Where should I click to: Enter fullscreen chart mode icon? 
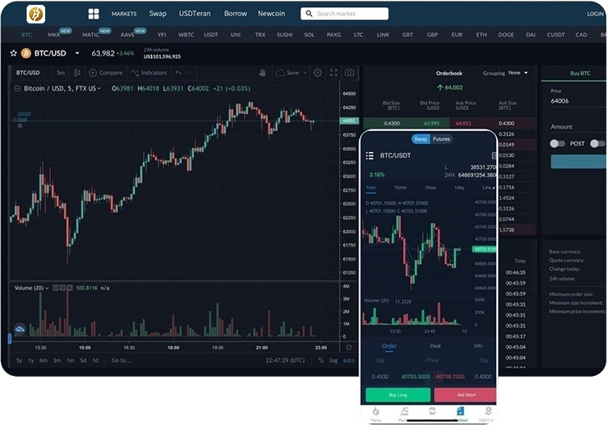coord(333,73)
